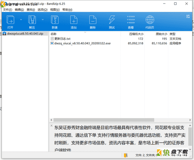The image size is (194, 160).
Task: Click original size value 195
Action: (164, 39)
